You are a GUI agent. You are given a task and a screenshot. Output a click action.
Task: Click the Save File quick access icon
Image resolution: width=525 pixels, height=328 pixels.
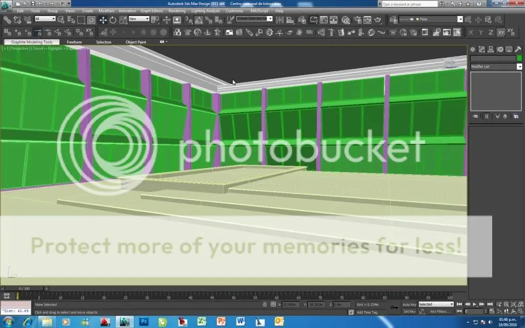pos(33,4)
